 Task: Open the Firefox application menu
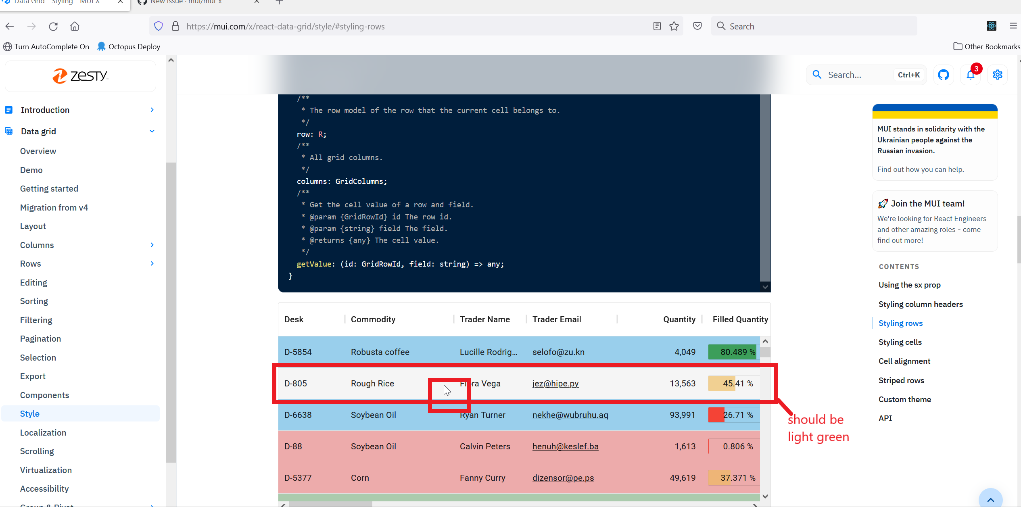[x=1014, y=26]
